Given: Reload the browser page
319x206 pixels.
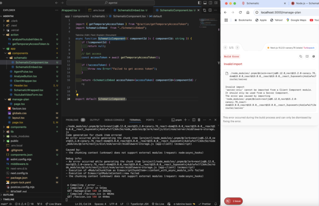Looking at the screenshot, I should 240,12.
